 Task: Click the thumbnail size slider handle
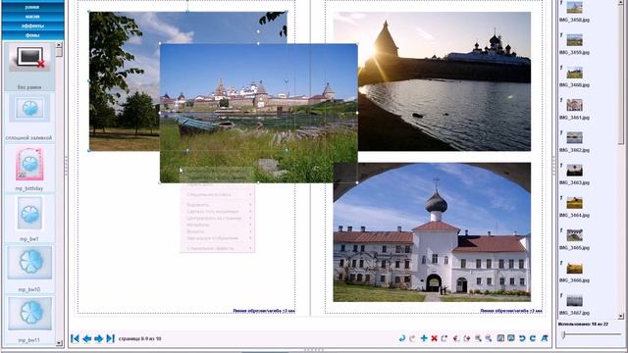tap(563, 334)
